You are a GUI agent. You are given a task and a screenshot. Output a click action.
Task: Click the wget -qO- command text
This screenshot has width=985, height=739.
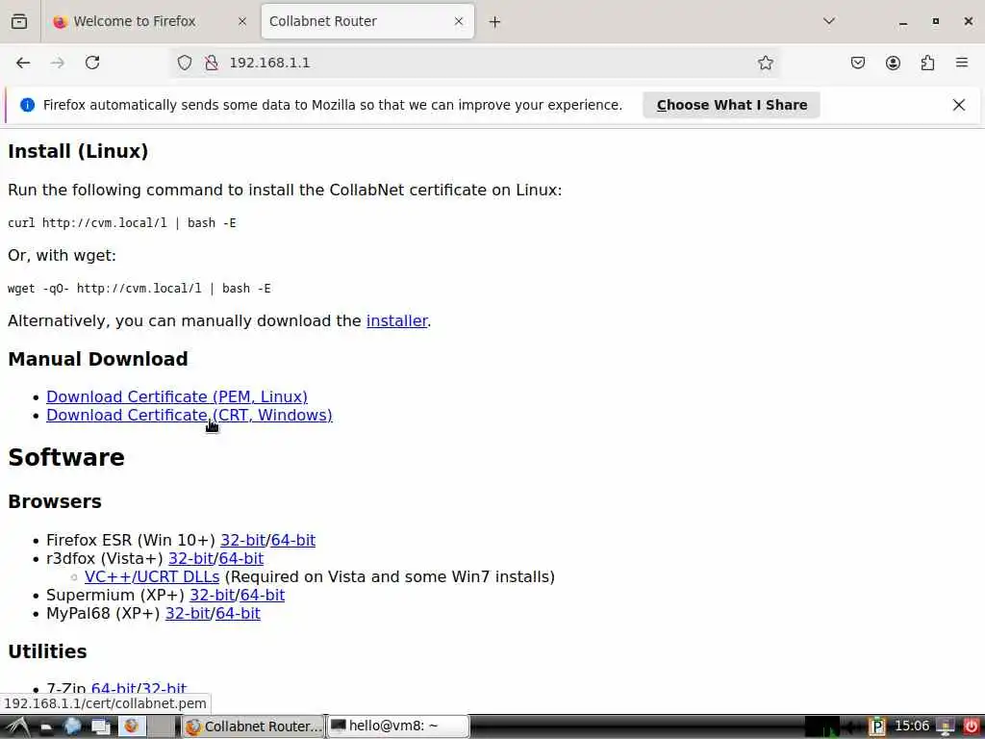[x=139, y=289]
